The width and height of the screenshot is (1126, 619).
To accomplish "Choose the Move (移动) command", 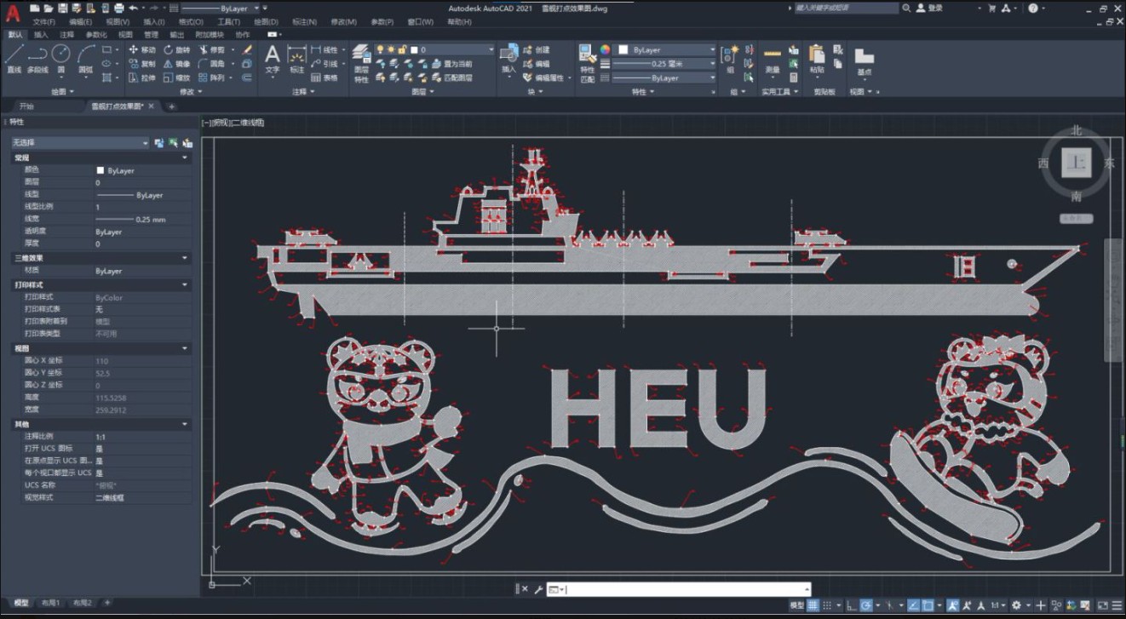I will (x=142, y=49).
